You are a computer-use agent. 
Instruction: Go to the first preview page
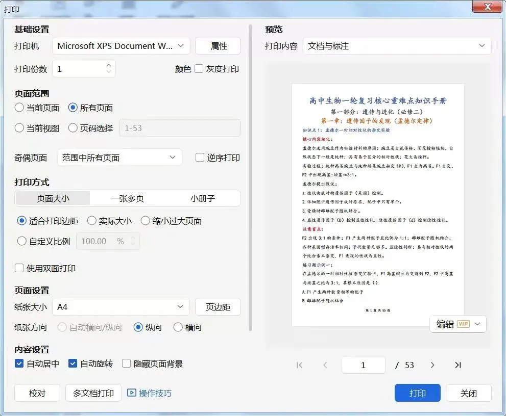point(300,365)
